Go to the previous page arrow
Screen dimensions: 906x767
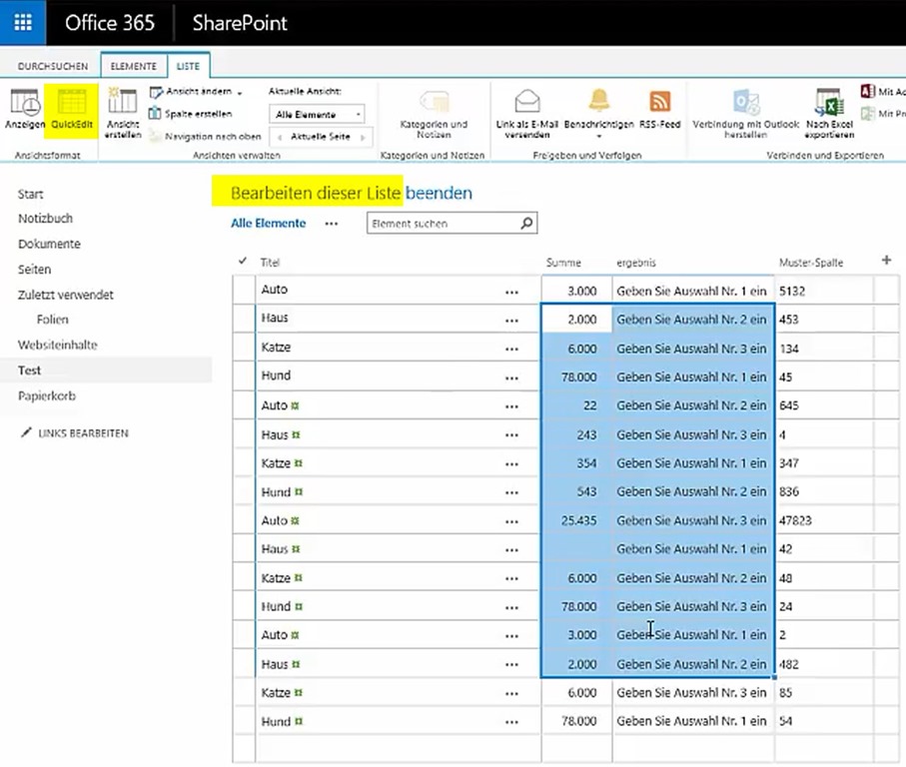[x=280, y=138]
